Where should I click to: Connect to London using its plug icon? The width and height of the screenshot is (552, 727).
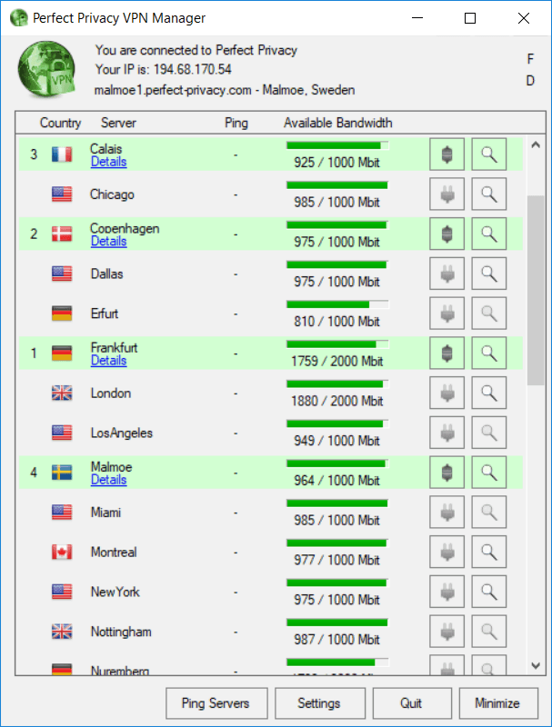[x=447, y=393]
